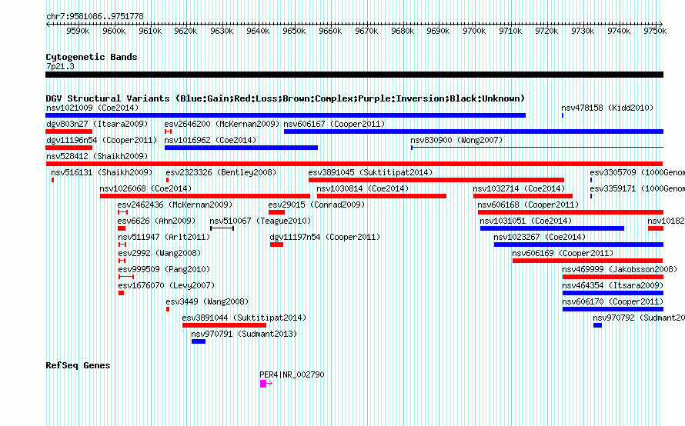The width and height of the screenshot is (685, 426).
Task: Open nsv516131 (Shaikh2009) variant label
Action: 102,172
